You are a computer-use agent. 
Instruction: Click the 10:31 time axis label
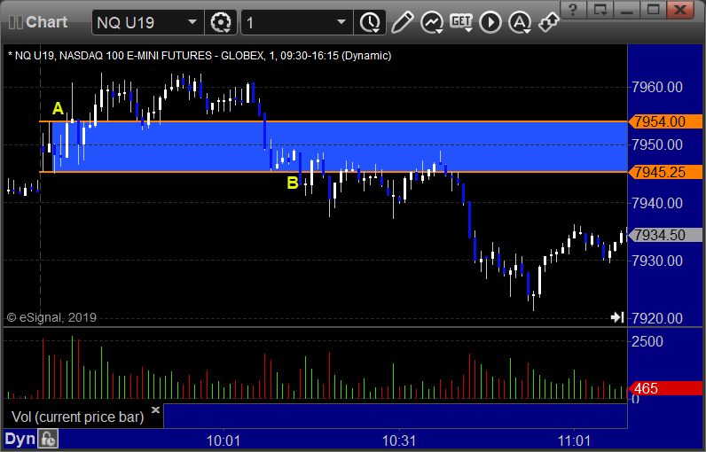(399, 440)
